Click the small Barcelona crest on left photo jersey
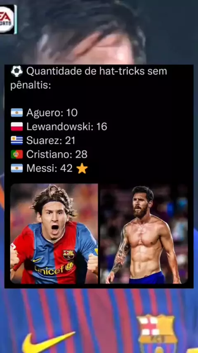Screen dimensions: 198x353 click(68, 255)
